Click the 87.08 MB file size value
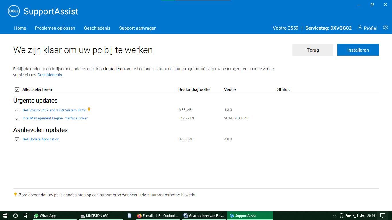The image size is (392, 220). [186, 139]
